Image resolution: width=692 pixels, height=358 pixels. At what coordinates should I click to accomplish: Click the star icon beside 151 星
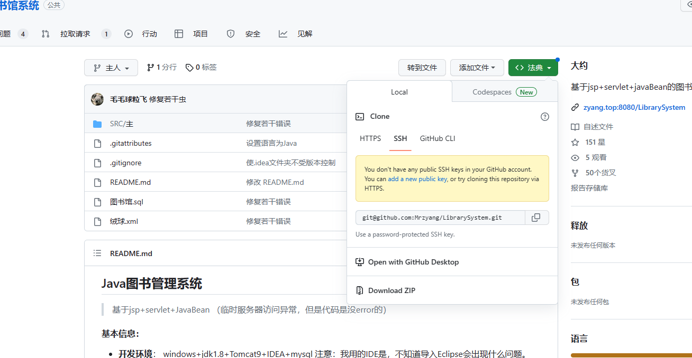(x=575, y=143)
